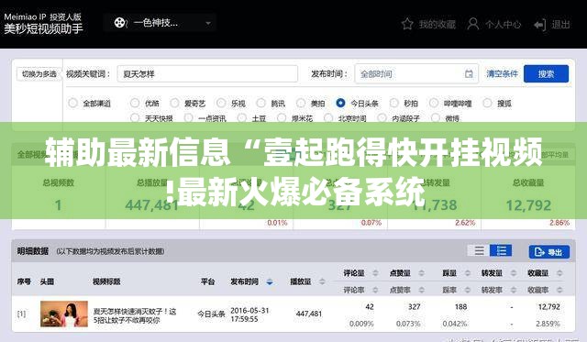Click 切换为多选 button
587x342 pixels.
click(x=39, y=74)
